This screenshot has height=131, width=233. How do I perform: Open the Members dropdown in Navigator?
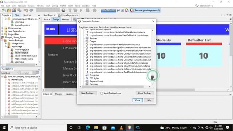10,73
